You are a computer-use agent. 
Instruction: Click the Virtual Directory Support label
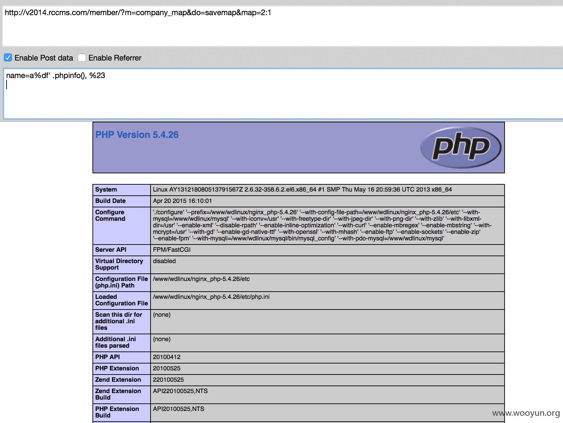point(119,264)
